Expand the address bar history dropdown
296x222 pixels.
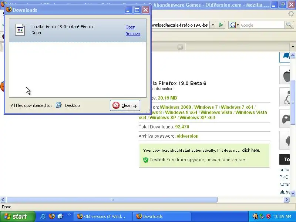click(x=213, y=25)
